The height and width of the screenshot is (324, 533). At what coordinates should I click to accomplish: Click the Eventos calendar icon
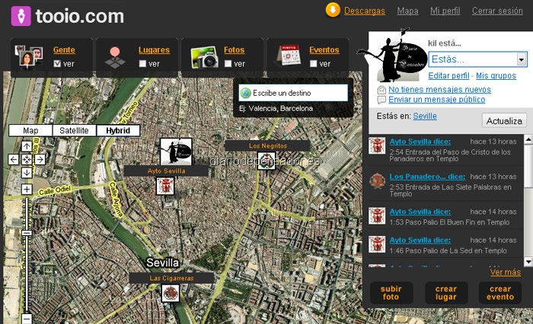tap(289, 55)
